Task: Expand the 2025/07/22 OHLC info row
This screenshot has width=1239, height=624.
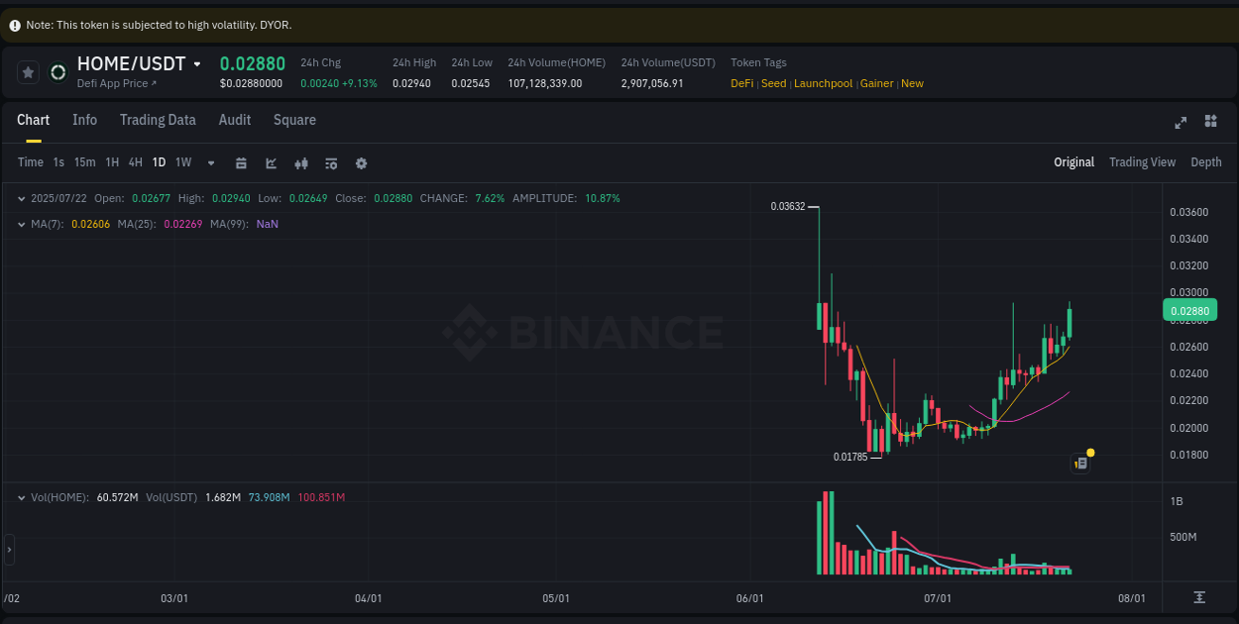Action: (21, 198)
